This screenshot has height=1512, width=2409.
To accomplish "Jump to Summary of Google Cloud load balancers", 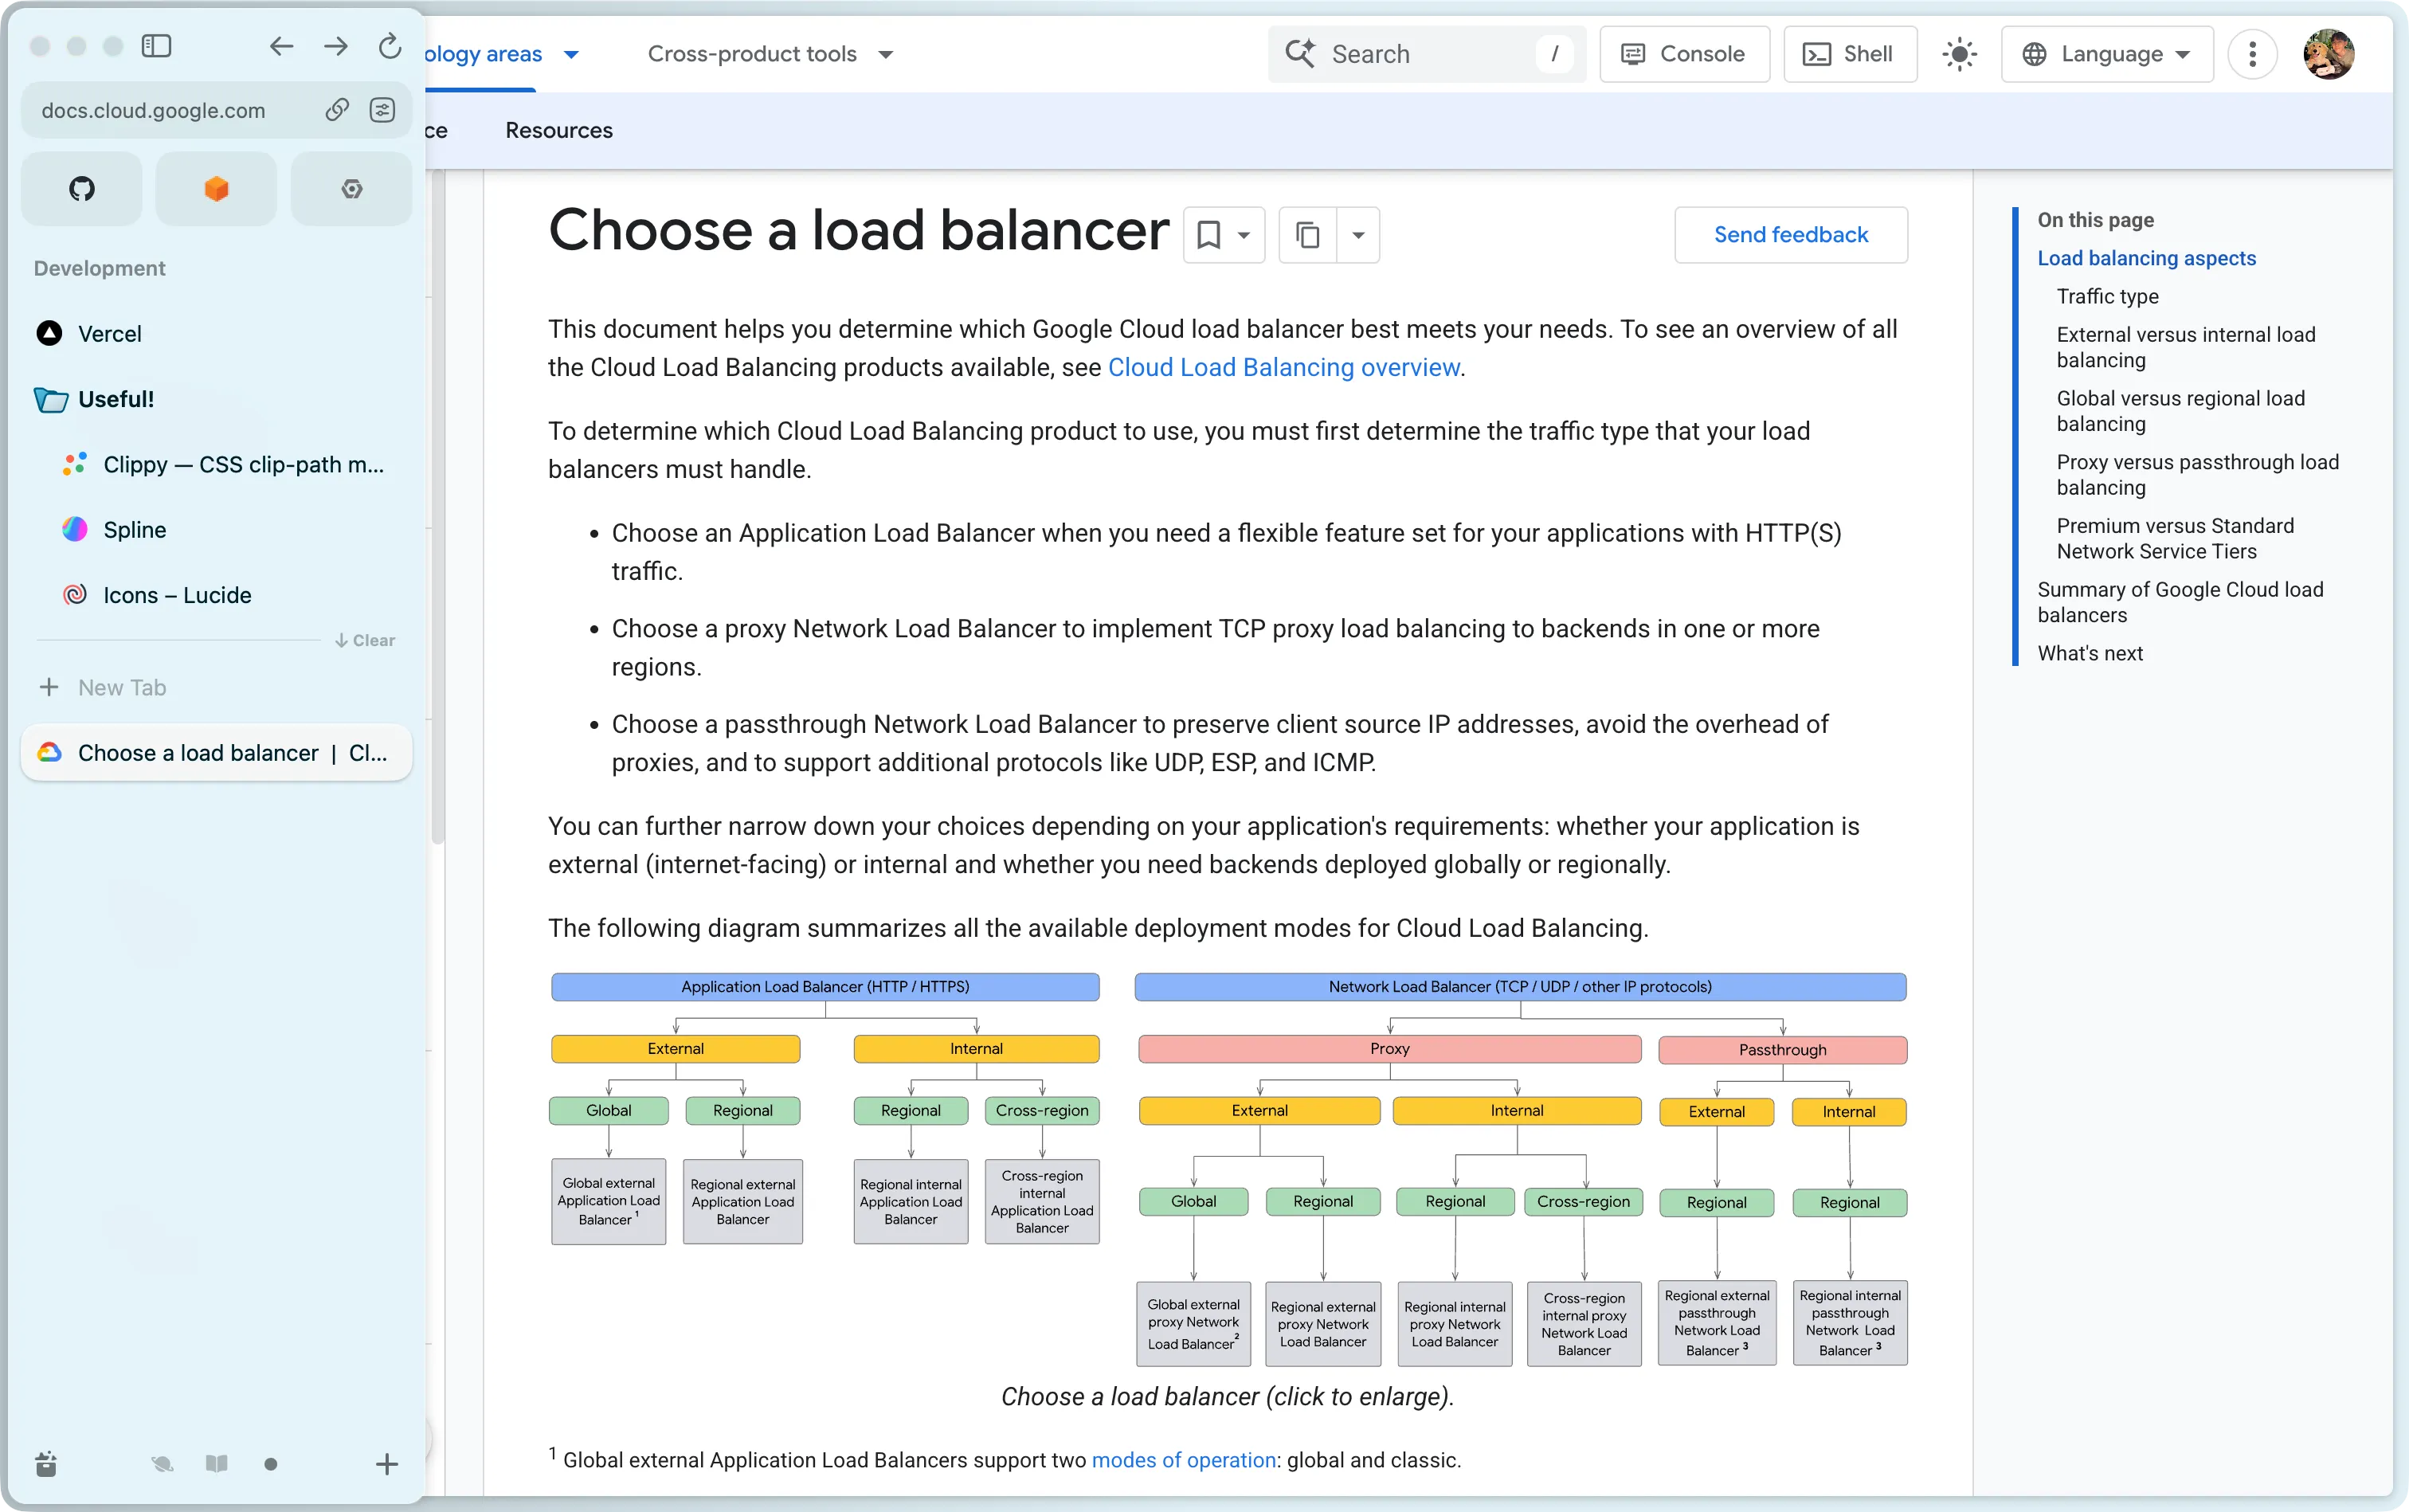I will point(2181,602).
